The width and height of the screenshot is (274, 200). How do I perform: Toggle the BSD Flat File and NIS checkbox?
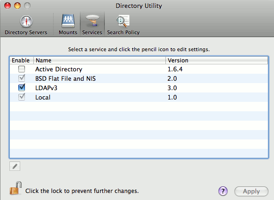22,78
